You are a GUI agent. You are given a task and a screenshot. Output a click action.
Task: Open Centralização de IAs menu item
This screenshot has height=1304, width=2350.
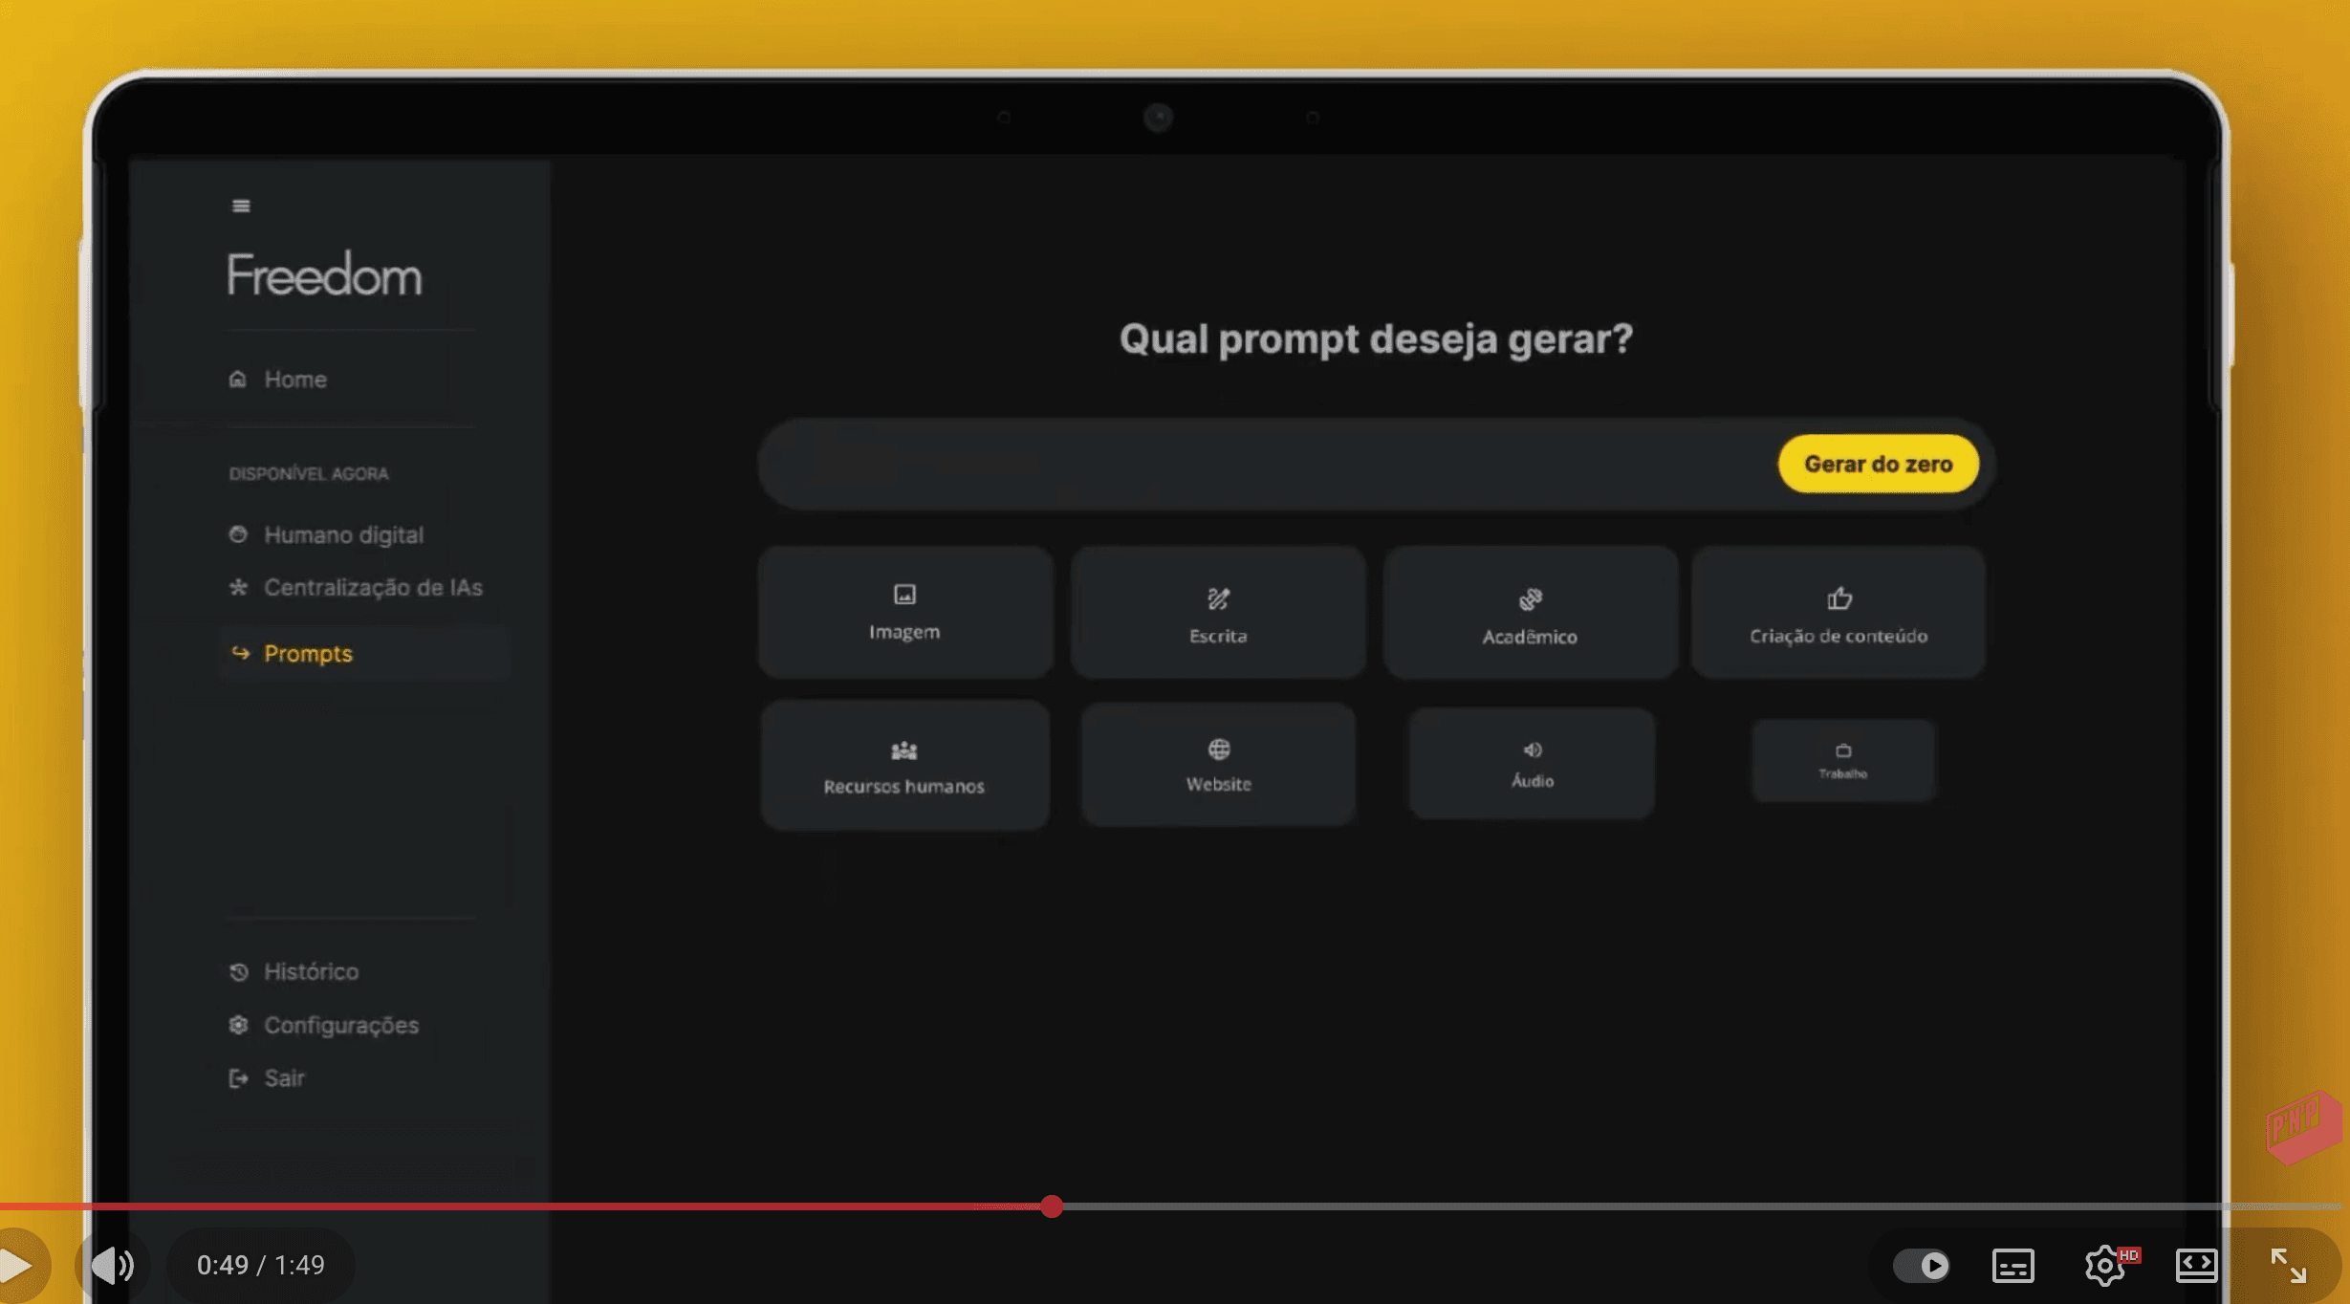coord(372,587)
